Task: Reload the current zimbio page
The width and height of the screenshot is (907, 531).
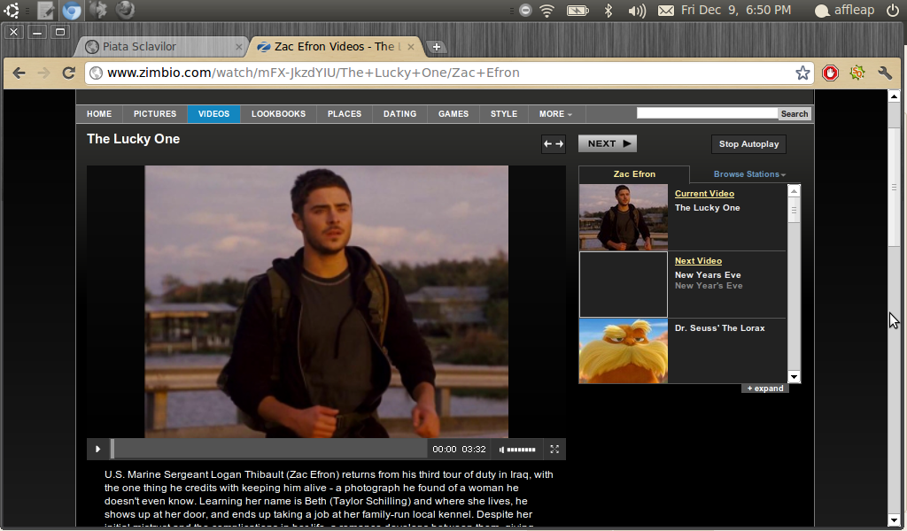Action: pos(69,73)
